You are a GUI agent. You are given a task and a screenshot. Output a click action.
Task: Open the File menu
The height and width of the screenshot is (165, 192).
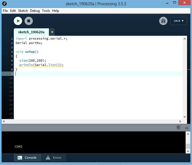click(x=5, y=11)
